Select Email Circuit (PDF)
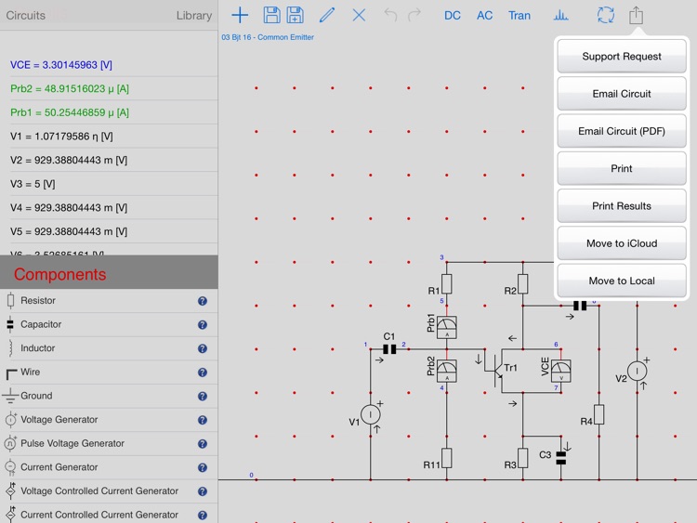This screenshot has height=523, width=697. (622, 131)
